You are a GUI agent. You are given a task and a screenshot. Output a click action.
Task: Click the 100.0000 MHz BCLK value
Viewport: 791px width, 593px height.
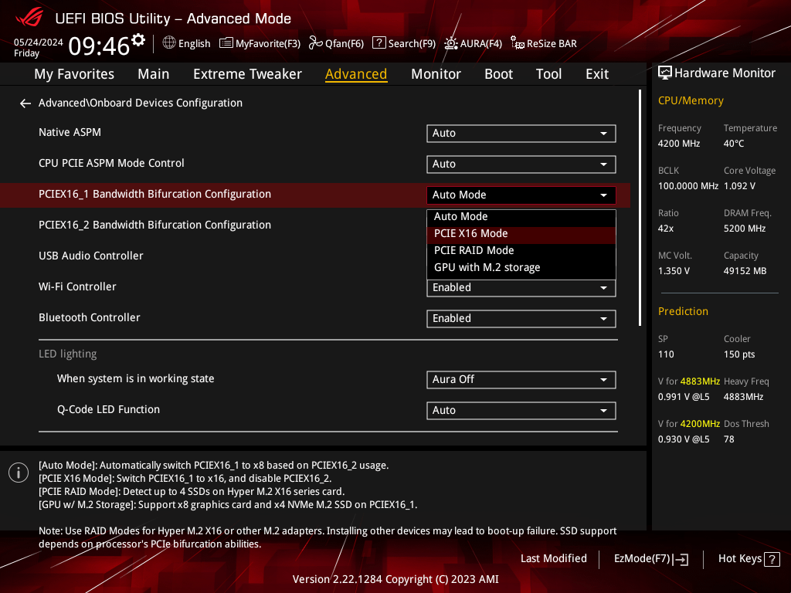click(688, 186)
